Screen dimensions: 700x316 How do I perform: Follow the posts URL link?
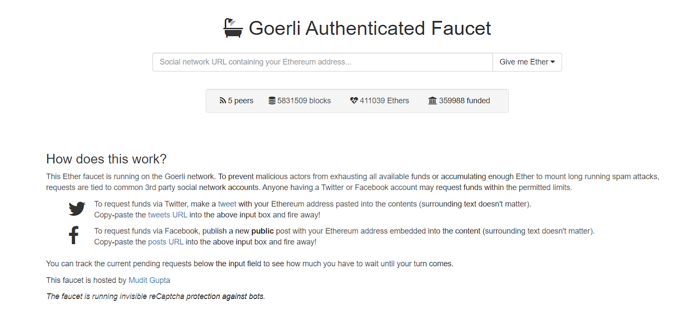[166, 242]
